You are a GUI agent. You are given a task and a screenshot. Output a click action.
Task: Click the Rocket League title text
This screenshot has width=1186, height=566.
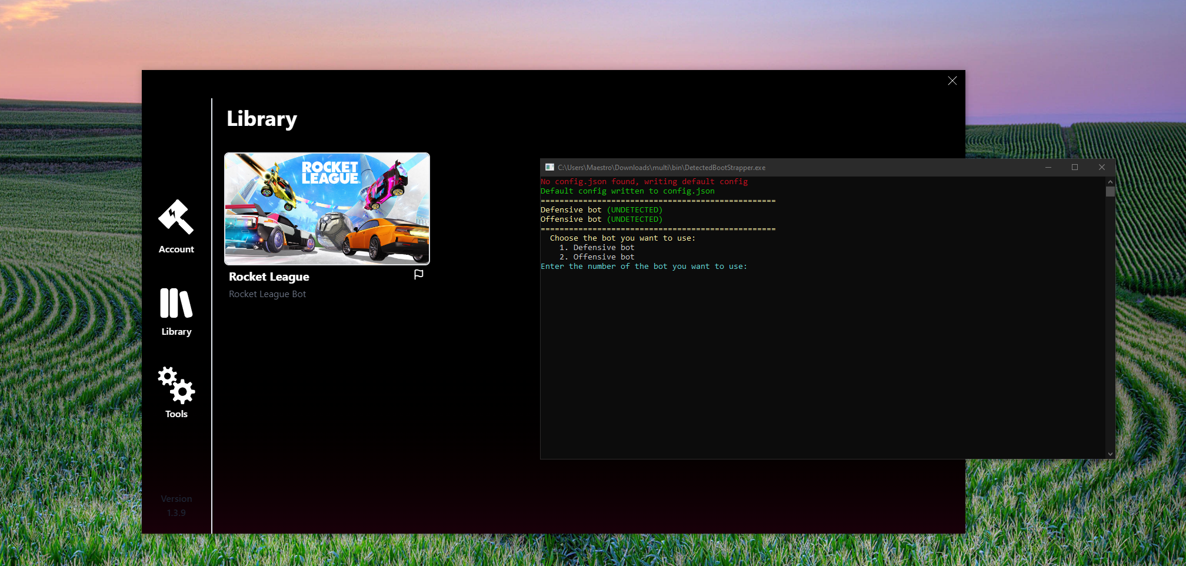[269, 277]
